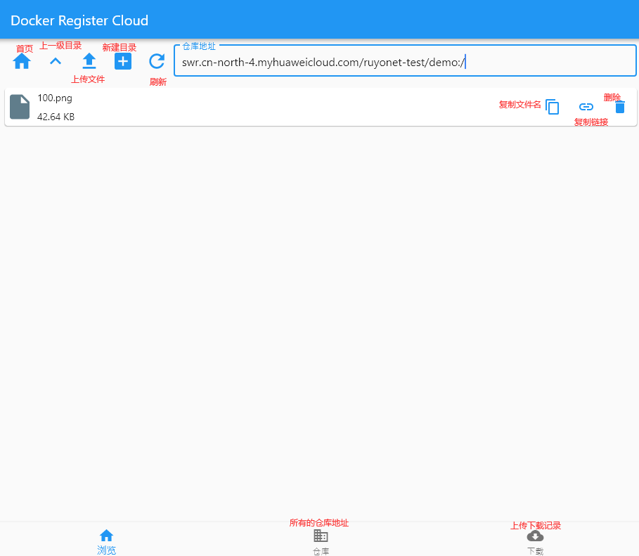Focus the repository address input field
The width and height of the screenshot is (639, 556).
click(x=404, y=63)
